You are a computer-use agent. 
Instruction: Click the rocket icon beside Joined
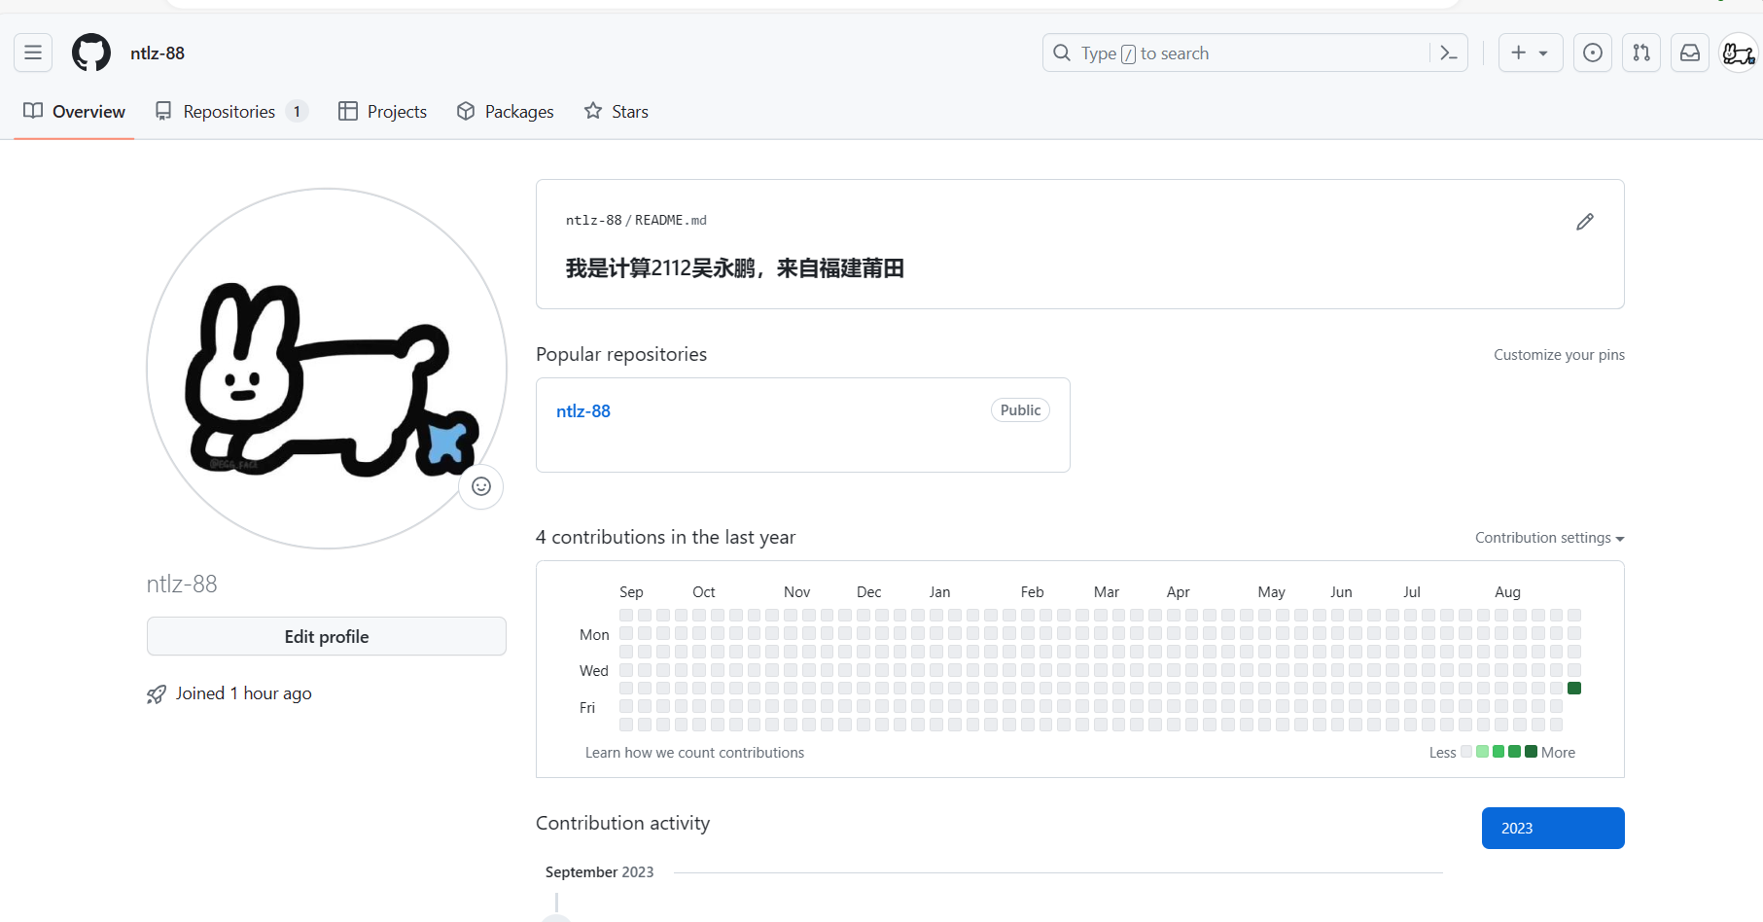pyautogui.click(x=157, y=694)
